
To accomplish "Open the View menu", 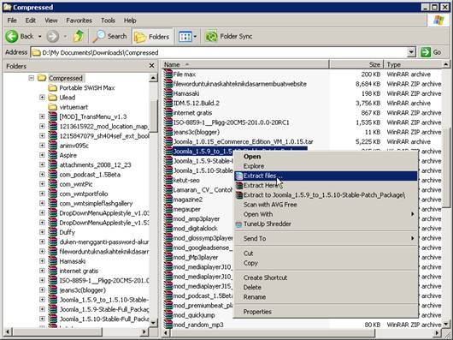I will 50,21.
